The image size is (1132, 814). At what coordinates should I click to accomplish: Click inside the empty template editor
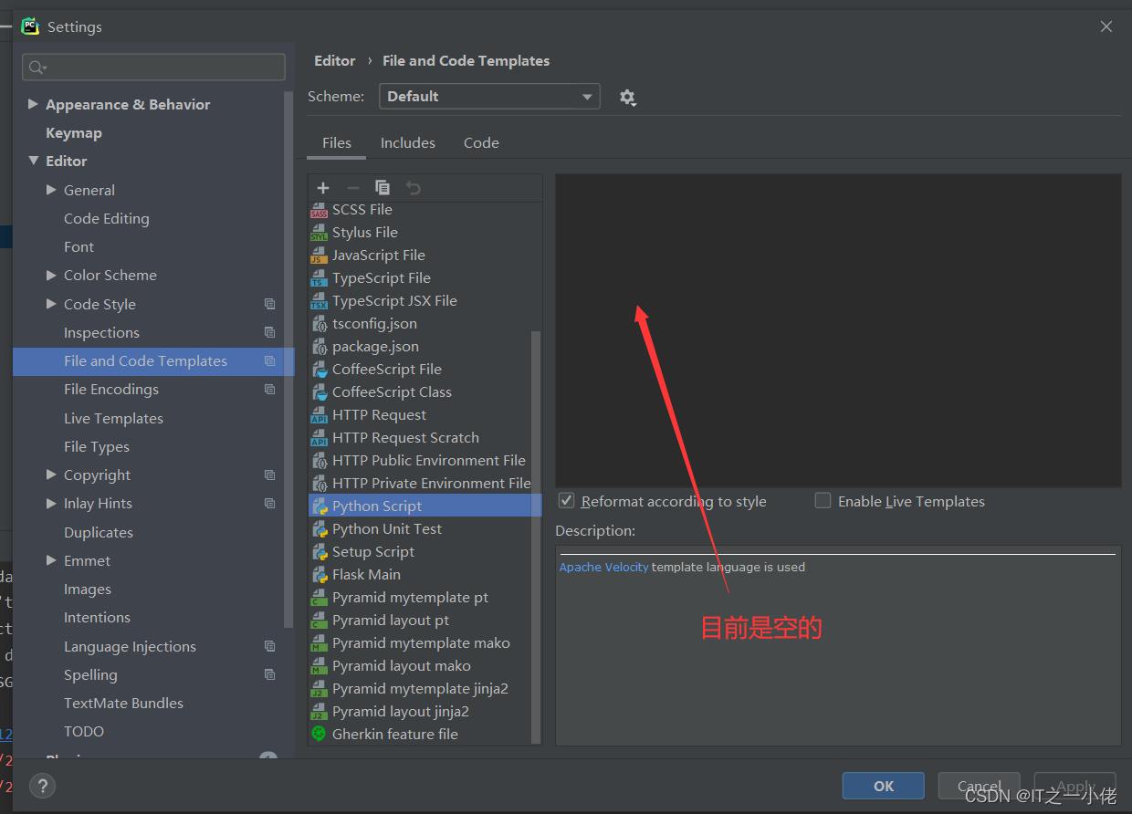[838, 330]
